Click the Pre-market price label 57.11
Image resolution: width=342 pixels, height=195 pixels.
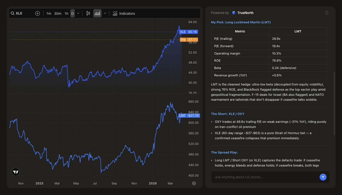tap(189, 40)
